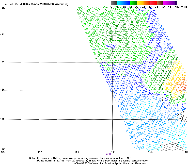The image size is (188, 165).
Task: Click the longitude label -108
Action: [x=149, y=152]
